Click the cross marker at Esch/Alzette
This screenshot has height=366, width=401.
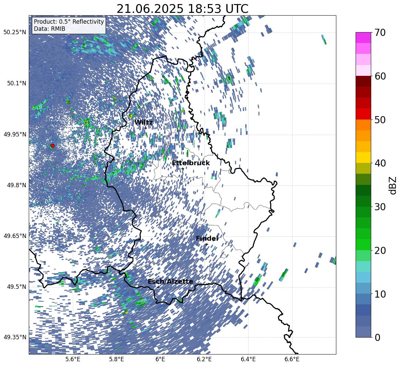coord(158,287)
